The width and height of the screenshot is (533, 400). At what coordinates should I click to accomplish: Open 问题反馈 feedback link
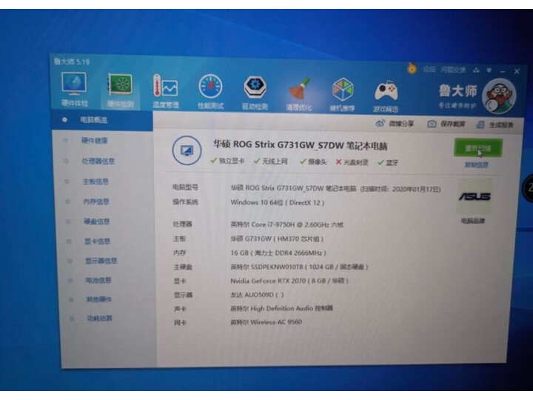453,70
